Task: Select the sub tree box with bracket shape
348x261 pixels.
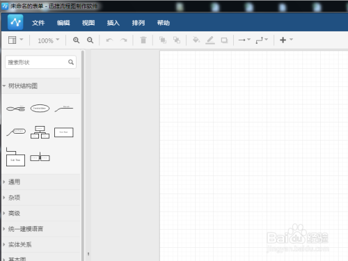Action: [15, 157]
